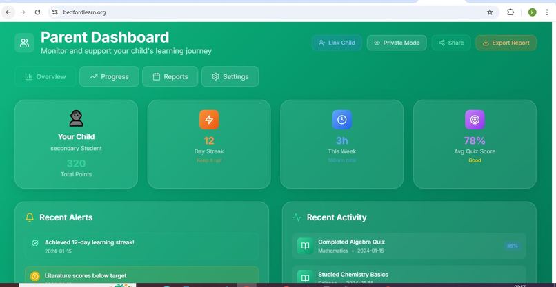Click the Good rating label
Viewport: 556px width, 287px height.
475,160
